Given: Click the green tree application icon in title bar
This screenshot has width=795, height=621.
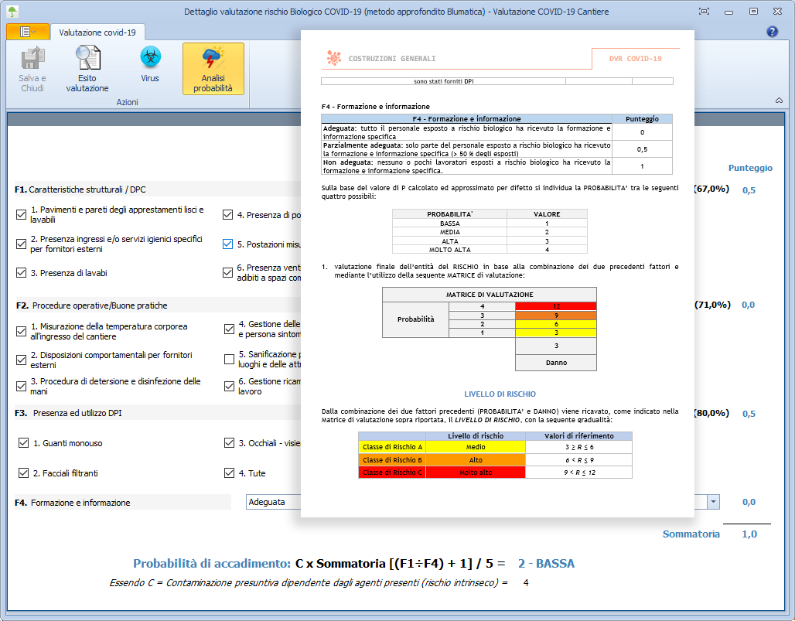Looking at the screenshot, I should pos(11,12).
